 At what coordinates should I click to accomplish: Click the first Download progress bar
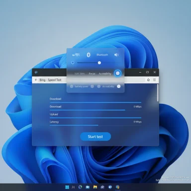click(x=95, y=102)
